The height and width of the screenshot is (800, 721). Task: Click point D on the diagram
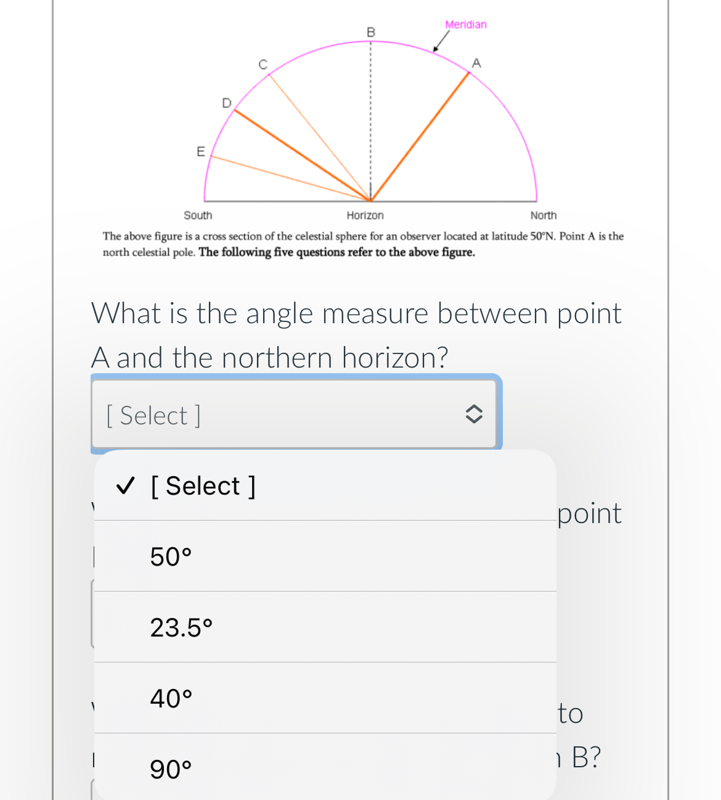tap(226, 104)
